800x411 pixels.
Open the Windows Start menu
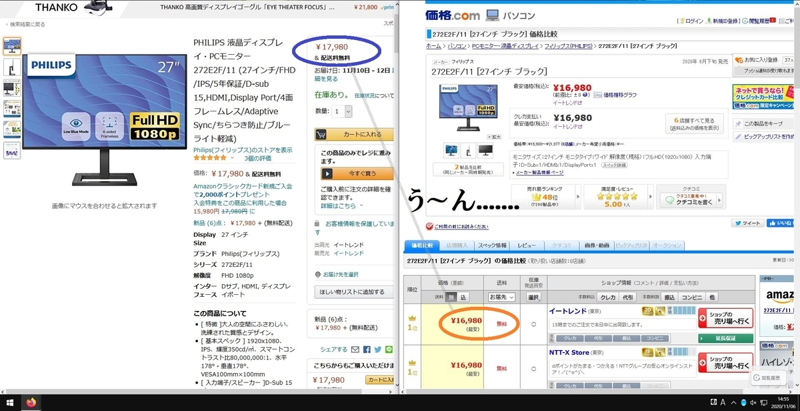[x=10, y=403]
